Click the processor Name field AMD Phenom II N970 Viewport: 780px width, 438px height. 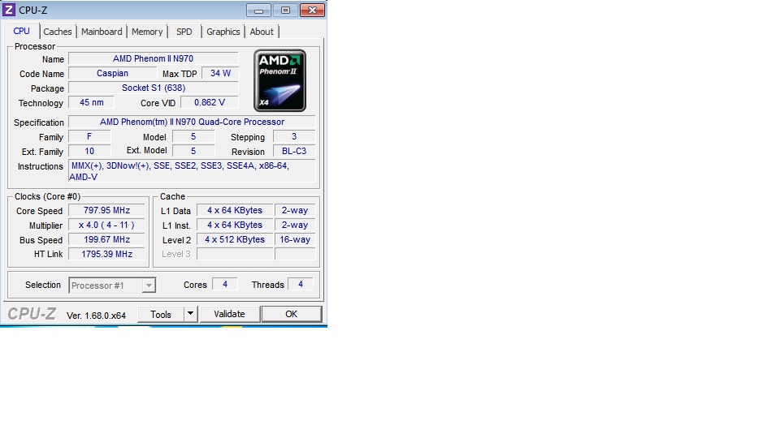154,58
